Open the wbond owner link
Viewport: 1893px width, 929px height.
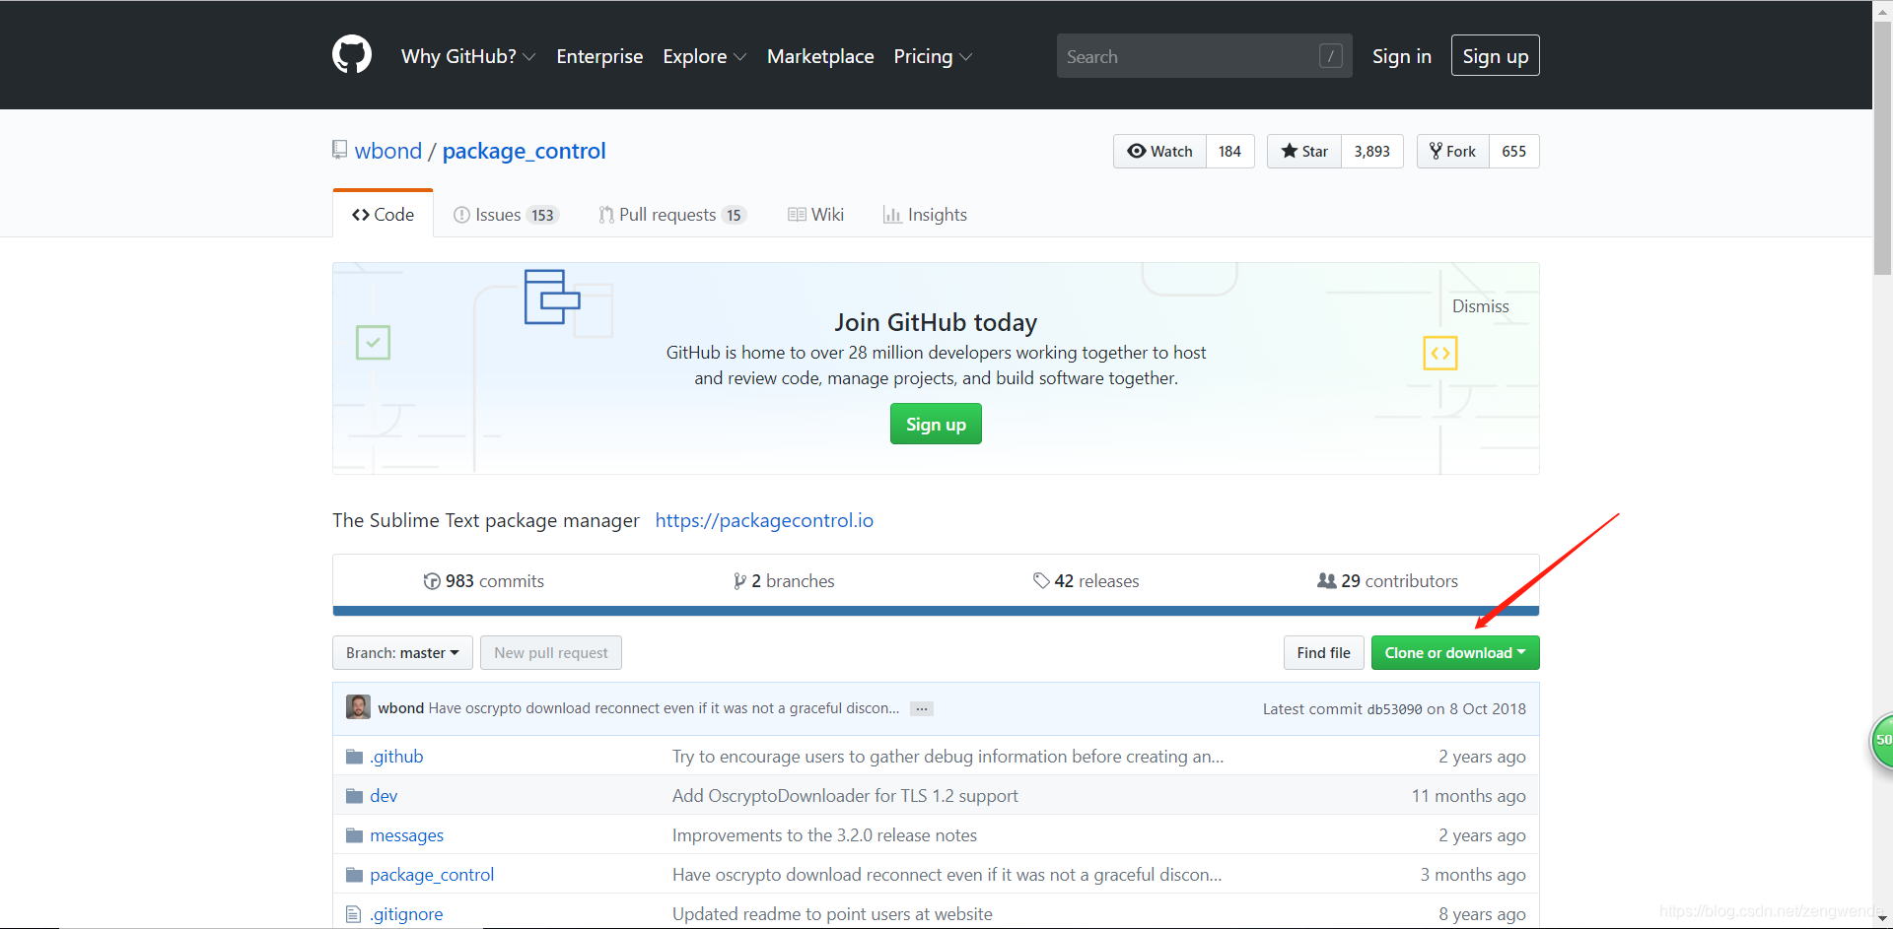click(387, 151)
